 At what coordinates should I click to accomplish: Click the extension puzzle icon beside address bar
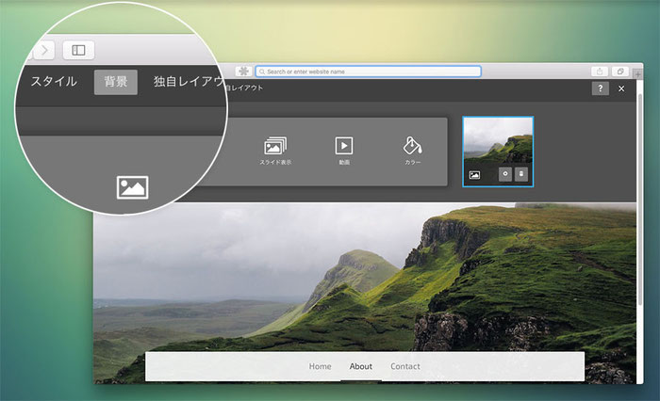coord(243,72)
